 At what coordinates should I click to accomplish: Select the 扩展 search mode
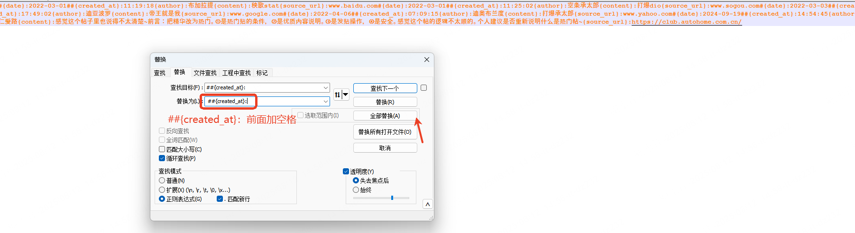(x=162, y=190)
